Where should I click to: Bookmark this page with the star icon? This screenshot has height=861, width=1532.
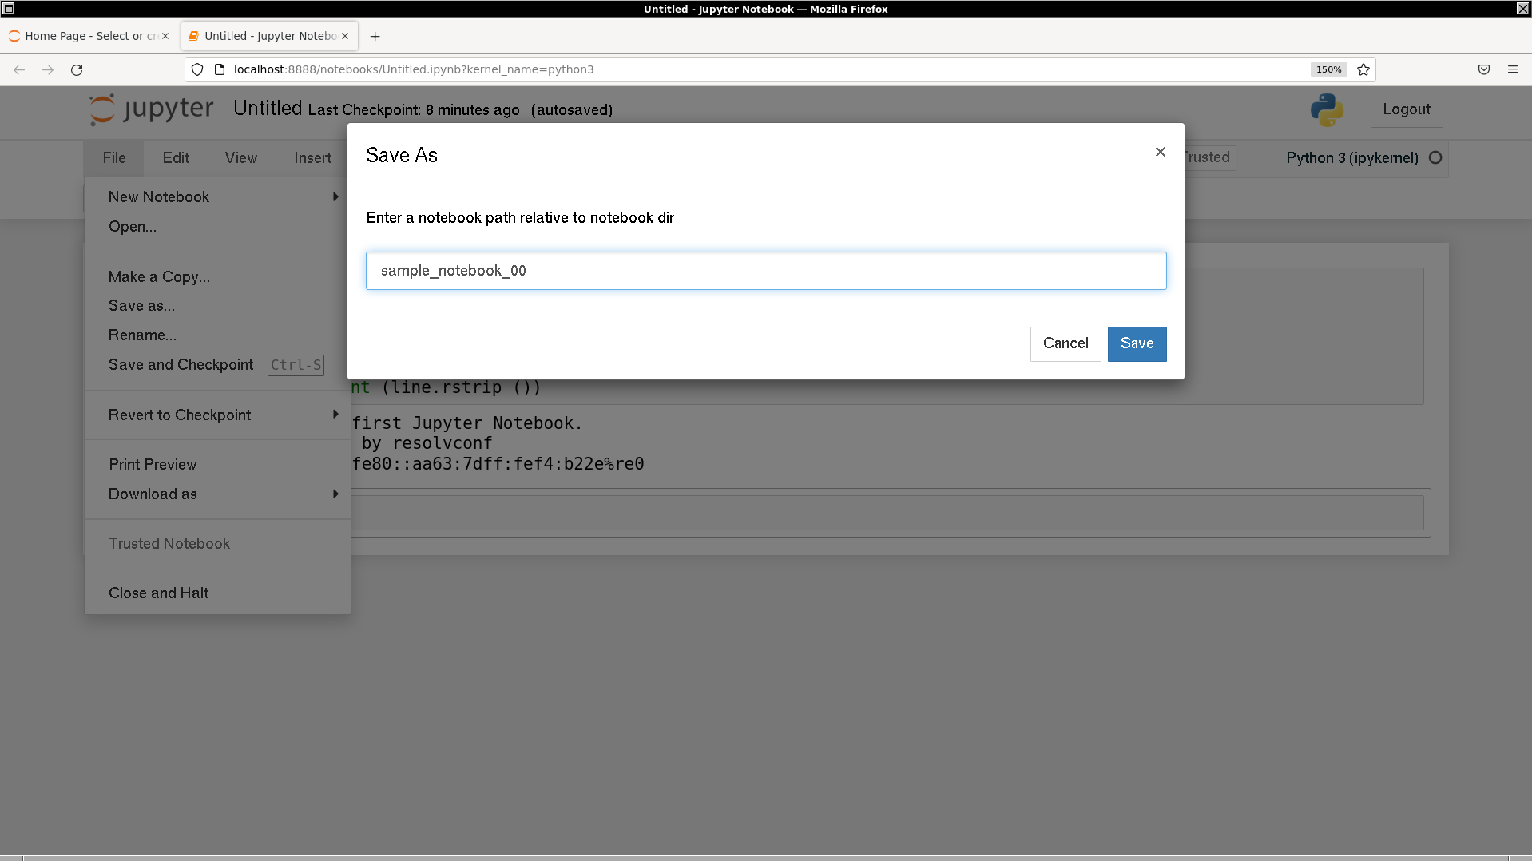click(1363, 69)
